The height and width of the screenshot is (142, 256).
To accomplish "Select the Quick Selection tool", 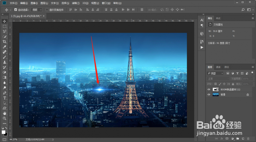I will [4, 37].
